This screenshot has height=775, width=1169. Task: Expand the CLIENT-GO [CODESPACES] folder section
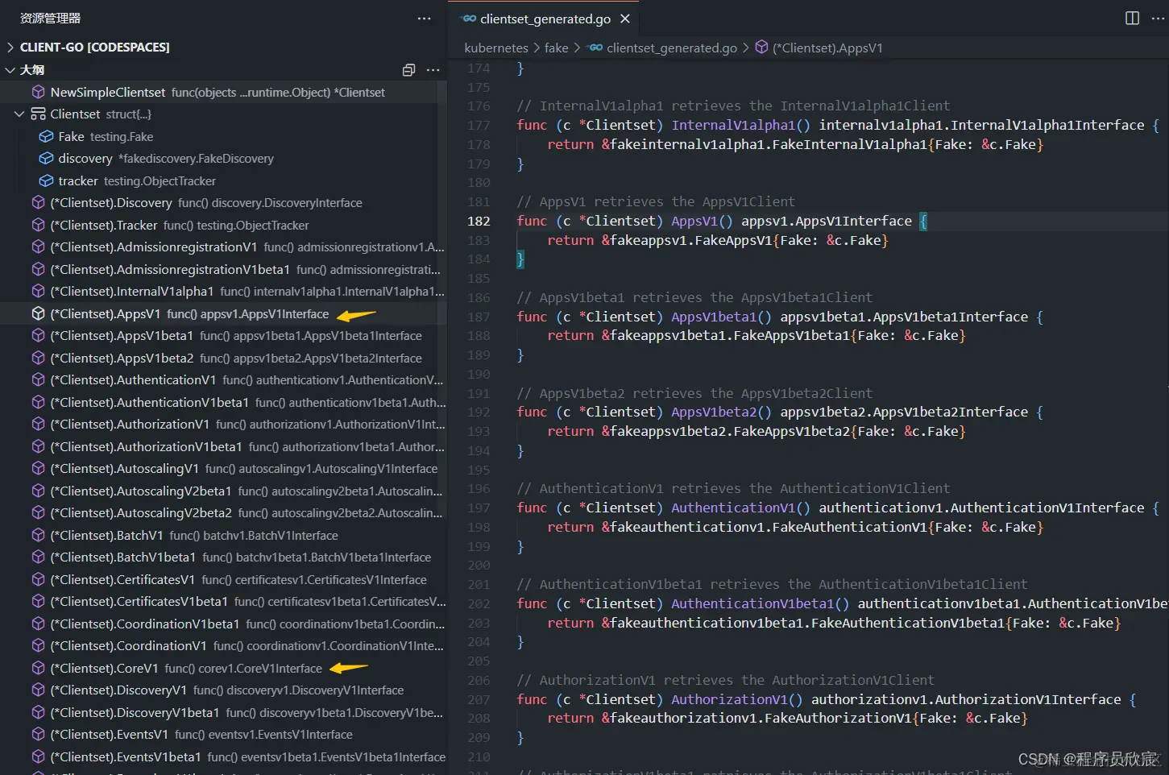coord(10,48)
